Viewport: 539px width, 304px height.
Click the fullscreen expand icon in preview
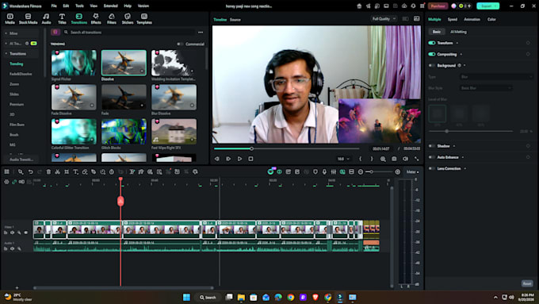coord(417,159)
